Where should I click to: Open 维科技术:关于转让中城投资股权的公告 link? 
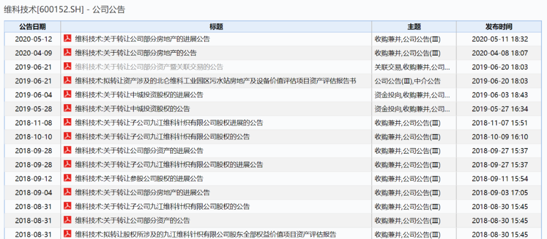[133, 109]
